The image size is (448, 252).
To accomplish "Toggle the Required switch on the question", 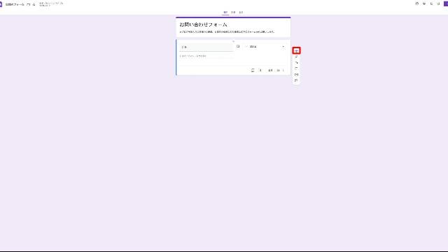I will tap(279, 70).
